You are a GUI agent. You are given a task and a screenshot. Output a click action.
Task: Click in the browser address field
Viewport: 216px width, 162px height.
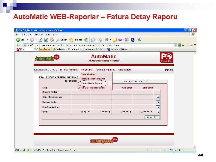pos(100,45)
